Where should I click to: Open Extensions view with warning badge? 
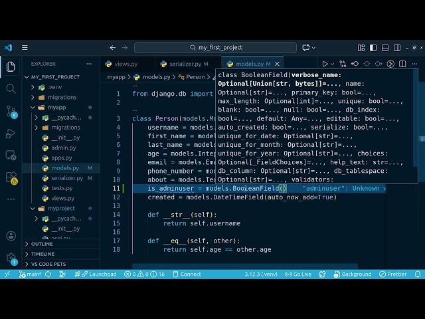[x=11, y=177]
